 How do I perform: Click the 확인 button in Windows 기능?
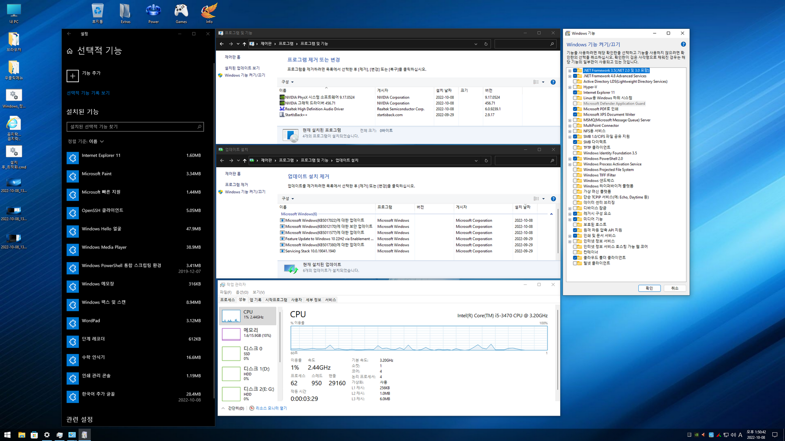(x=649, y=288)
